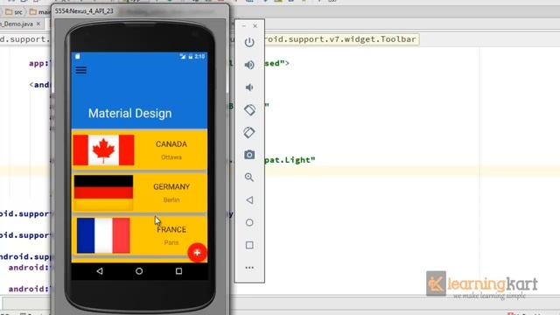Click the 5554:Nexus_4_API_23 emulator title bar

(140, 11)
